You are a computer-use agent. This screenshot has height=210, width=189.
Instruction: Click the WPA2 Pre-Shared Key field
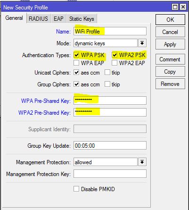[110, 112]
